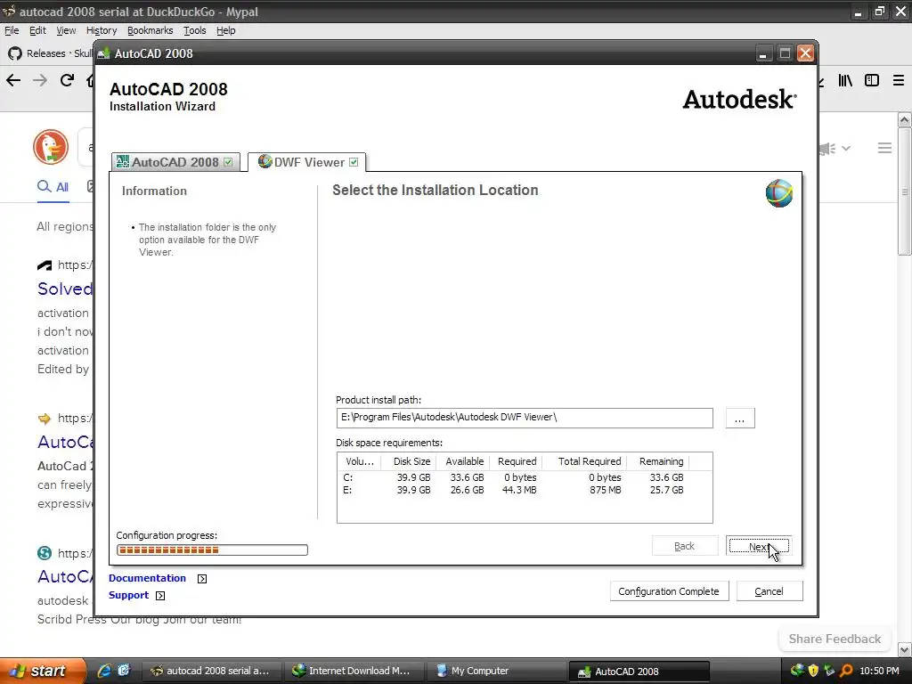Open the Tools menu in Mypal
Screen dimensions: 912x684
tap(194, 30)
